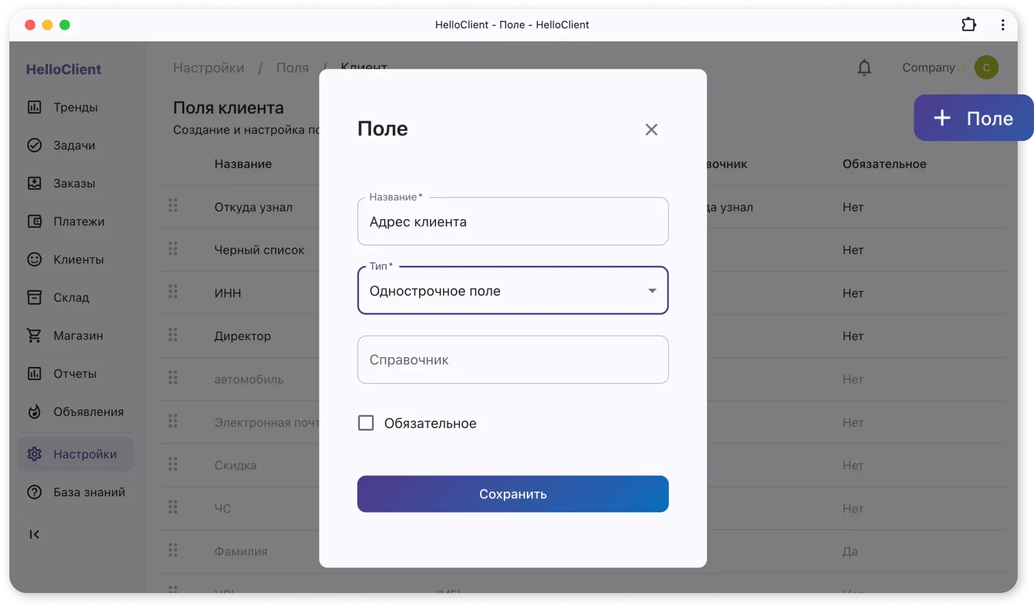The image size is (1034, 607).
Task: Click the Настройки breadcrumb link
Action: tap(208, 68)
